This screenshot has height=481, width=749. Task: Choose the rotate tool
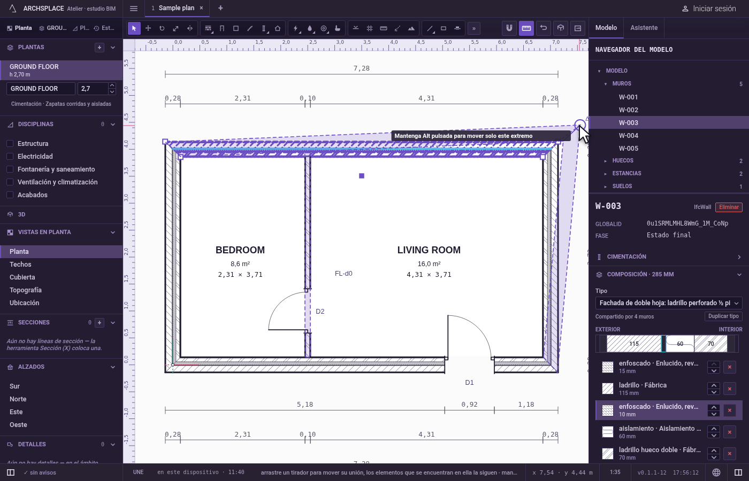[162, 28]
